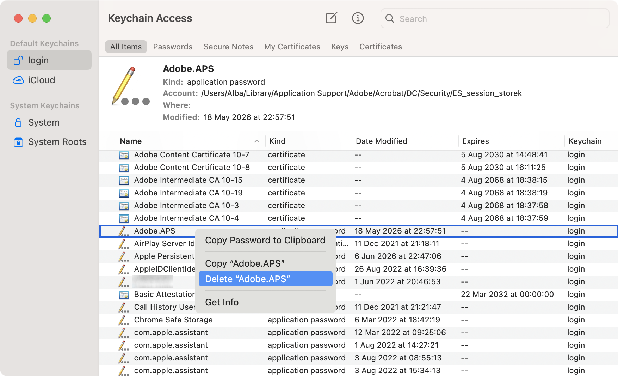Viewport: 618px width, 376px height.
Task: Click pencil icon on the blurred-name row
Action: click(x=124, y=282)
